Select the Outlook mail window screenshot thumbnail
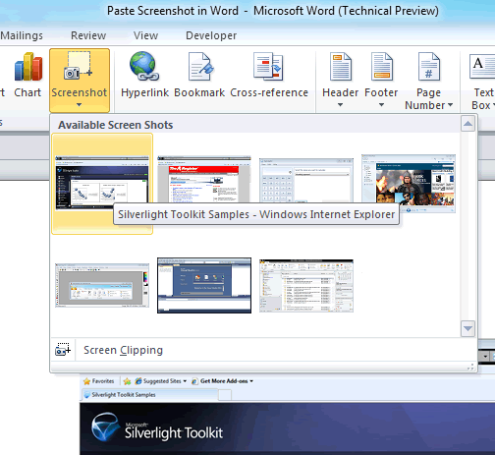495x455 pixels. click(306, 286)
